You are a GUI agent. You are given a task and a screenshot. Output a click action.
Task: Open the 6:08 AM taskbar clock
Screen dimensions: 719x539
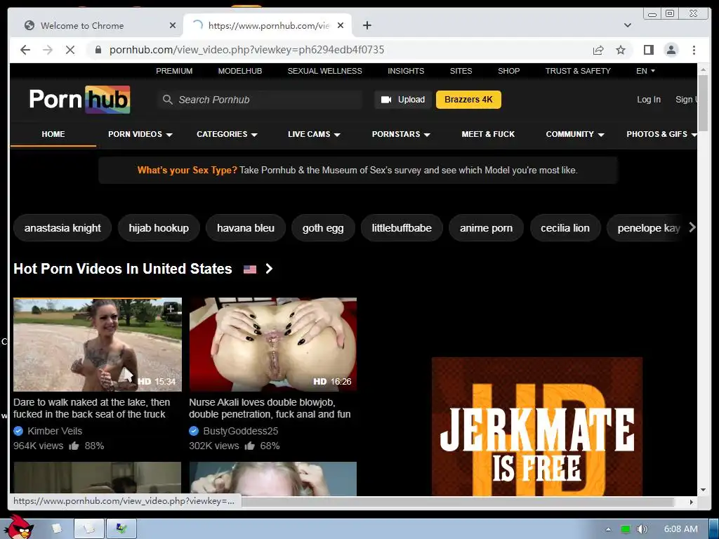tap(681, 529)
